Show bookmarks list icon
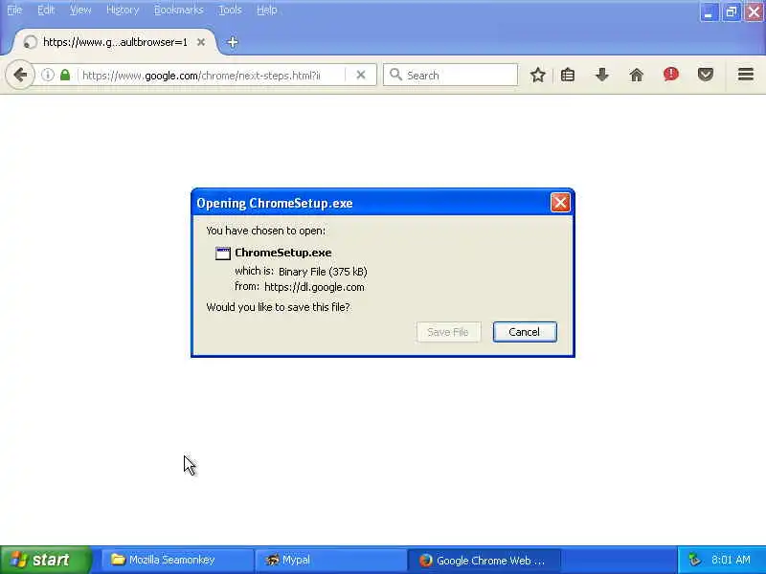The height and width of the screenshot is (574, 766). [568, 75]
